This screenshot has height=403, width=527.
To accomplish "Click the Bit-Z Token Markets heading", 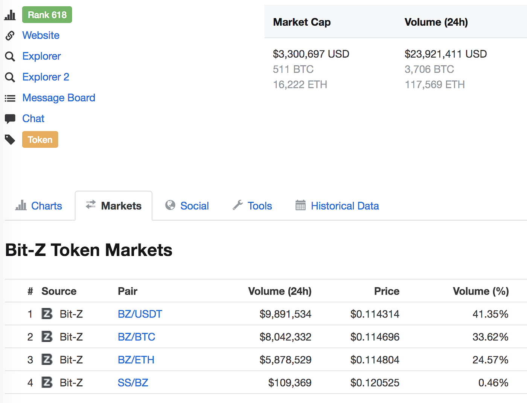I will coord(89,250).
